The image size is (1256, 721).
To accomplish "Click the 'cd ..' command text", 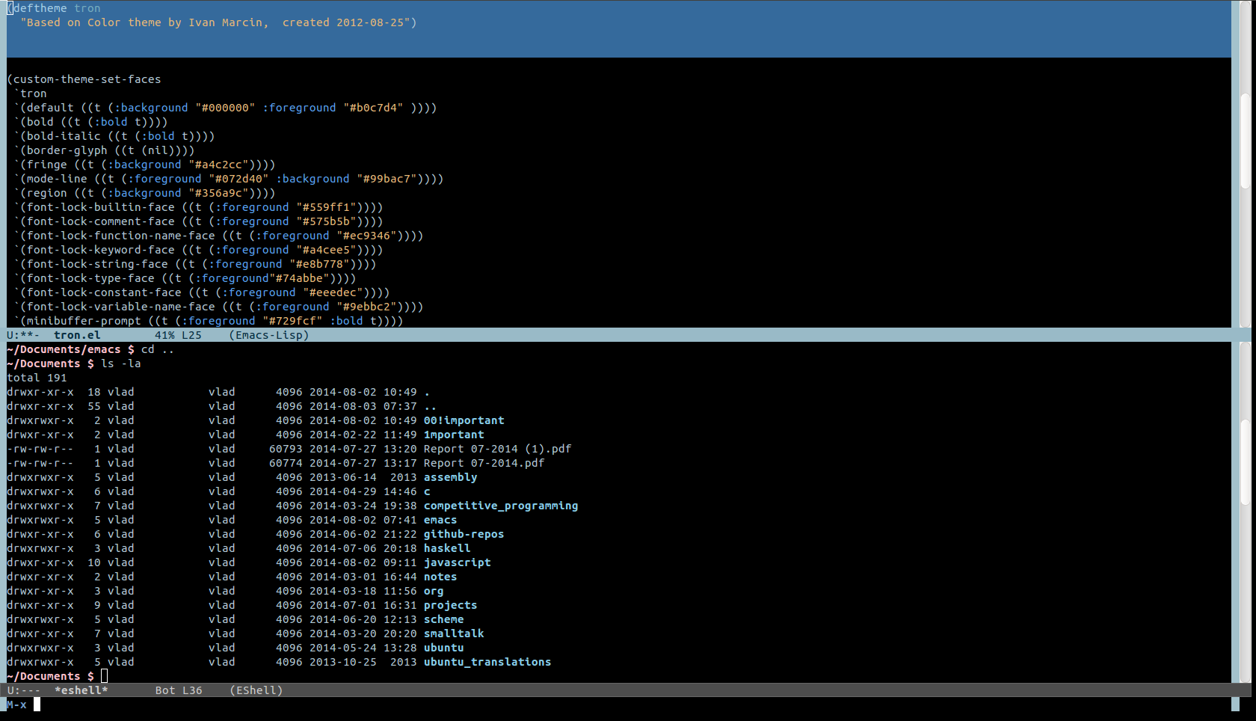I will point(158,349).
